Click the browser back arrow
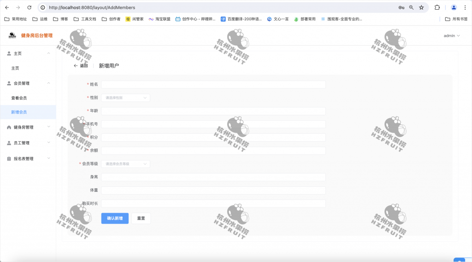 pos(7,7)
